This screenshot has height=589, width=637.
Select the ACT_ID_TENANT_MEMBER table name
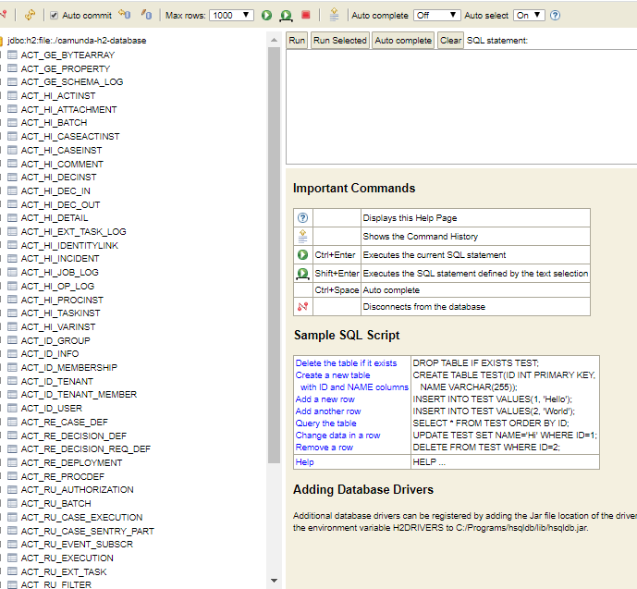(x=80, y=395)
